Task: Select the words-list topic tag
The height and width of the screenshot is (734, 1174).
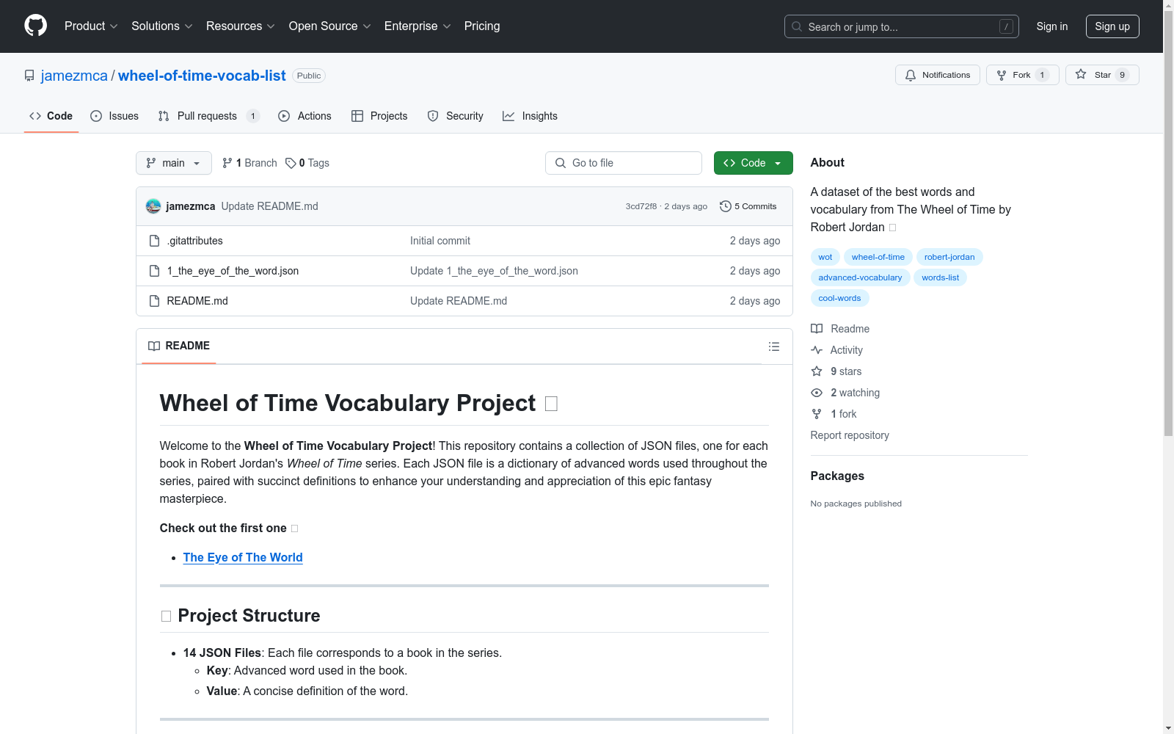Action: (x=941, y=277)
